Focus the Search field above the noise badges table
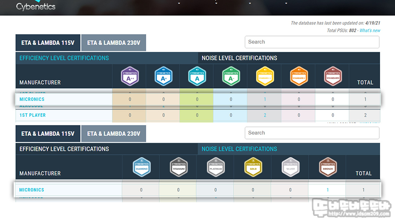 click(312, 42)
